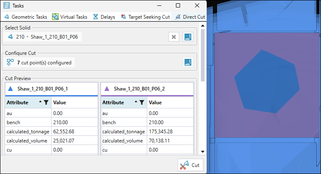
Task: Click scrollbar down arrow in Tasks panel
Action: pyautogui.click(x=202, y=152)
